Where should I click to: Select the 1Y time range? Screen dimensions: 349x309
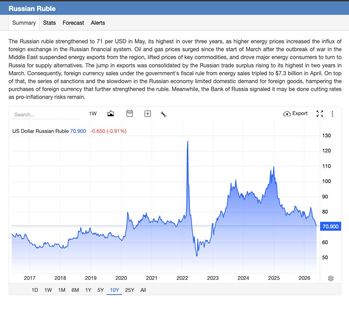[x=88, y=290]
